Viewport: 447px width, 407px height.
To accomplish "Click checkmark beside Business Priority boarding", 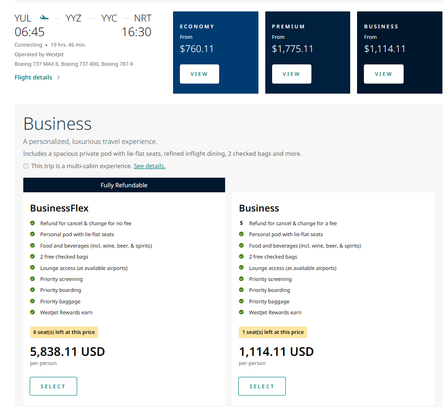I will click(241, 290).
